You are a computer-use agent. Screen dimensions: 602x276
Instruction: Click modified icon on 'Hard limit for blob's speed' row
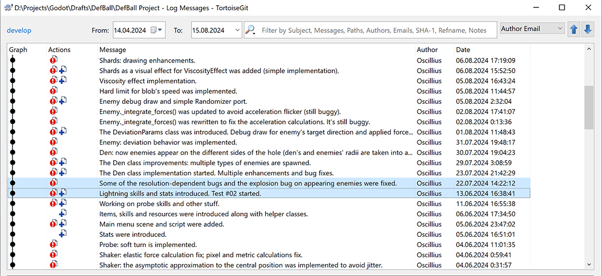(53, 90)
